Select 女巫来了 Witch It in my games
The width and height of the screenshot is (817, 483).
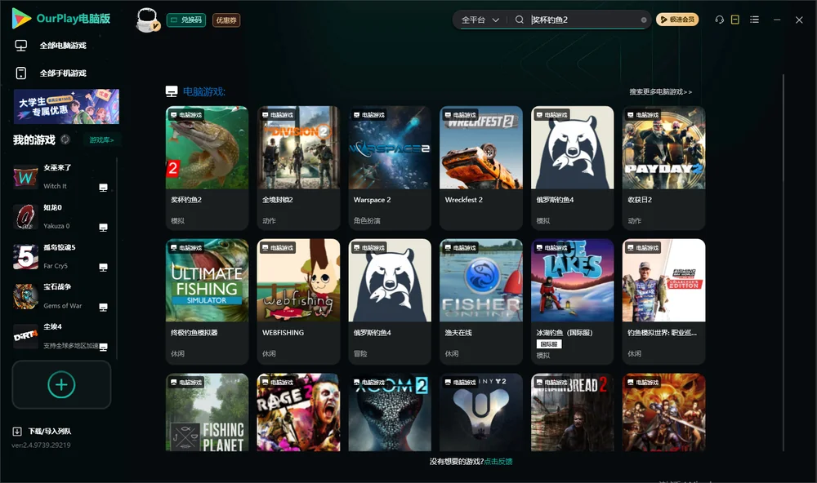[x=60, y=176]
